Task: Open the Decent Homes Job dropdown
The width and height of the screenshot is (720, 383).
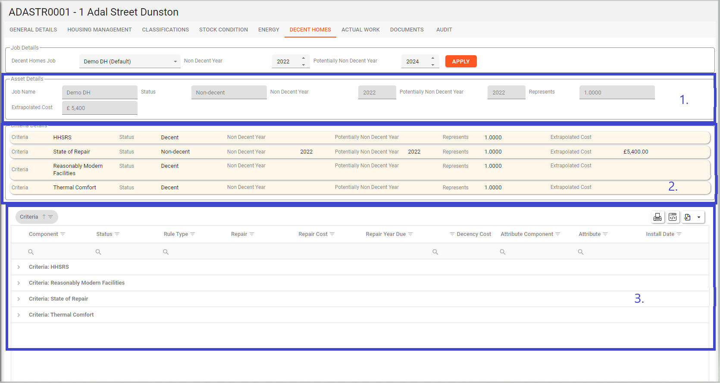Action: point(130,61)
